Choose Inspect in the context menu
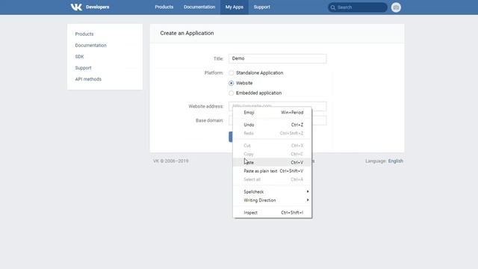 point(272,212)
